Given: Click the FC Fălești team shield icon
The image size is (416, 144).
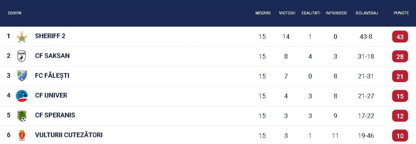Looking at the screenshot, I should 22,76.
